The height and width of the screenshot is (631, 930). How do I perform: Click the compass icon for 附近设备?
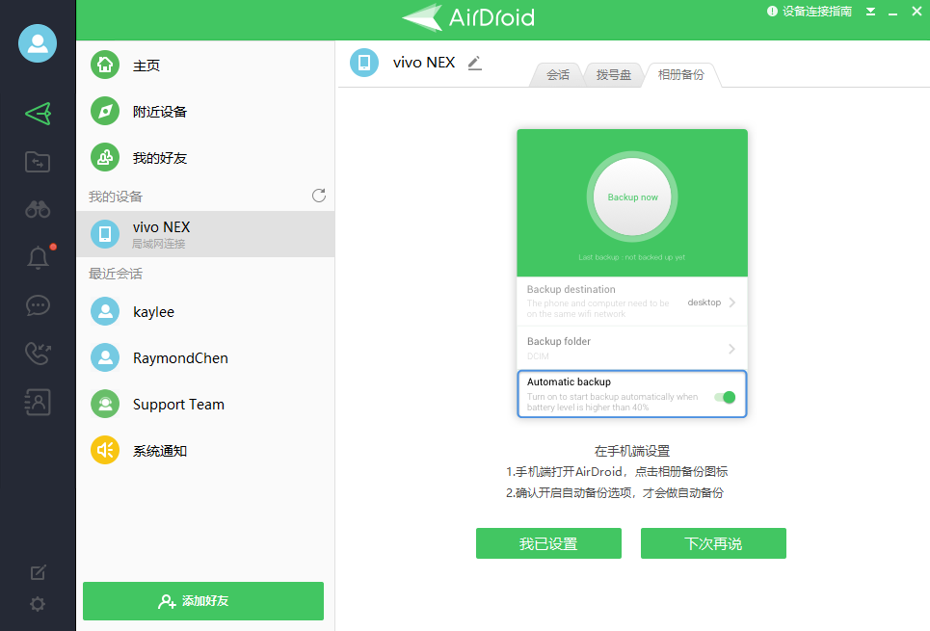(105, 111)
